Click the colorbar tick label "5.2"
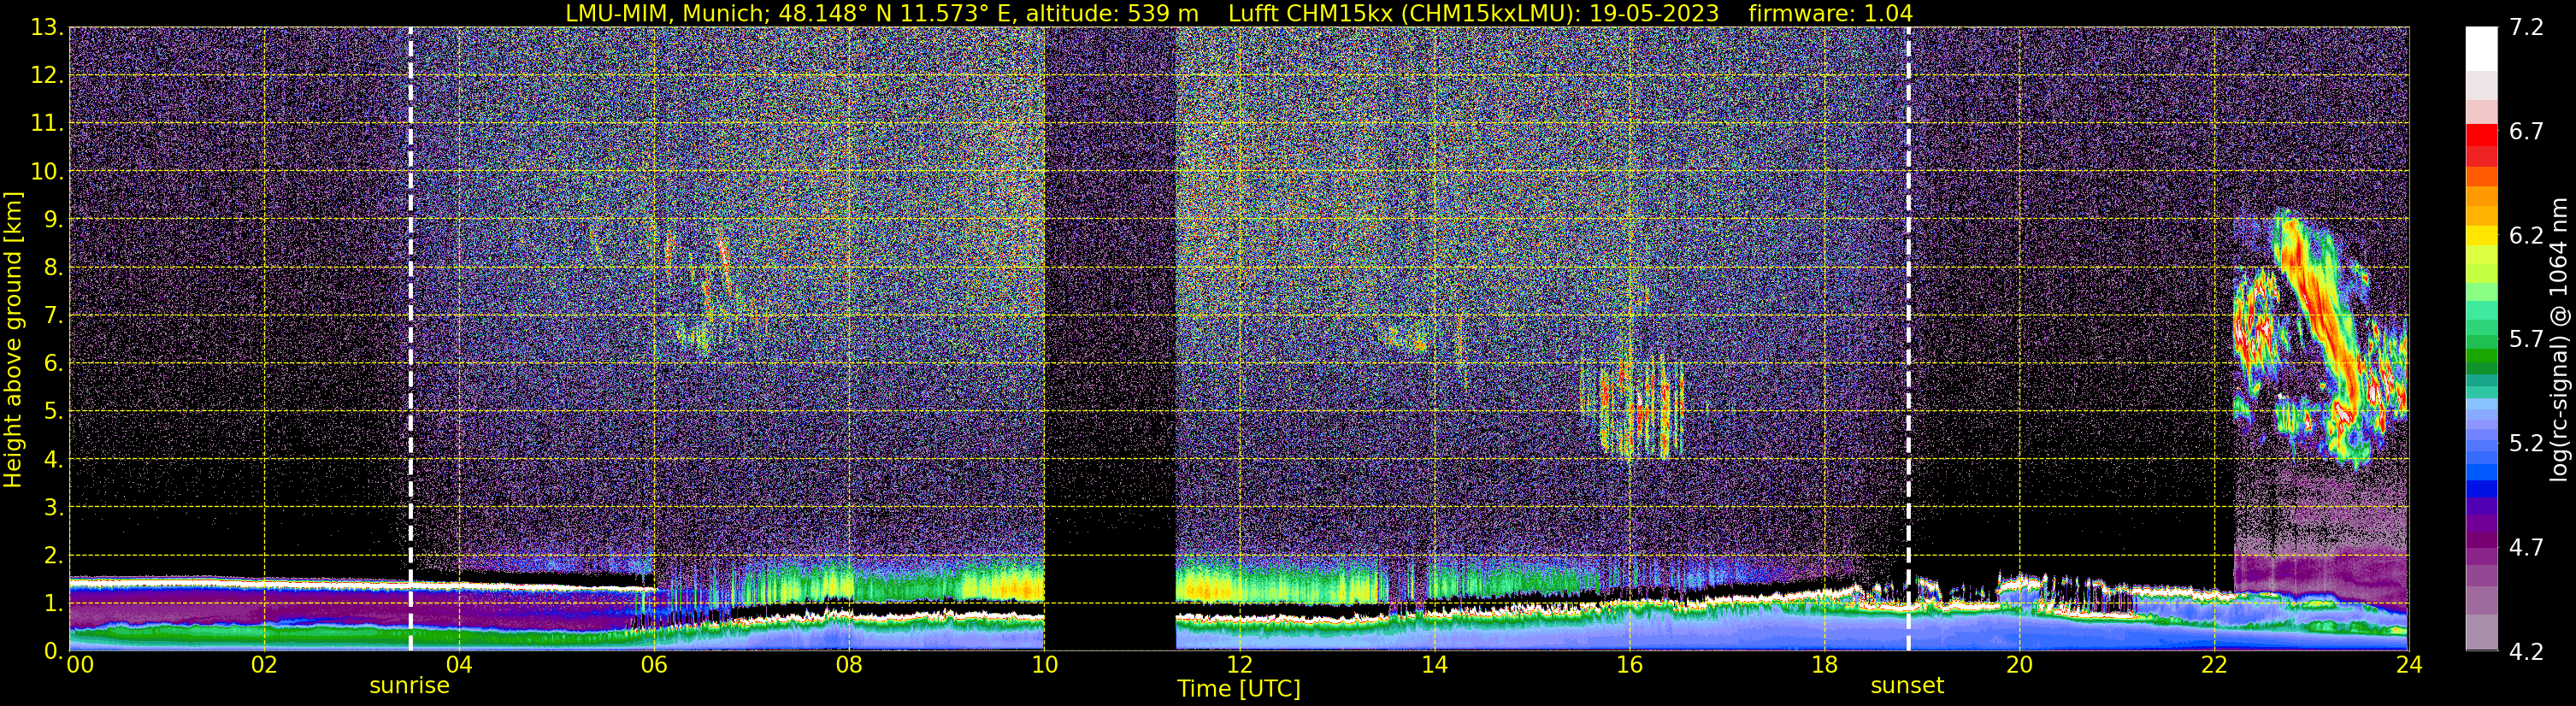 click(x=2526, y=444)
